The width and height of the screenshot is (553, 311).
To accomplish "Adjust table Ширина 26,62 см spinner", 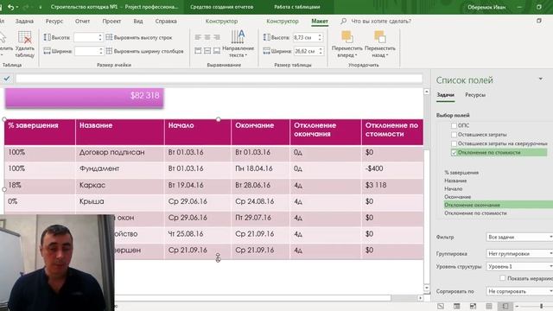I will 321,51.
